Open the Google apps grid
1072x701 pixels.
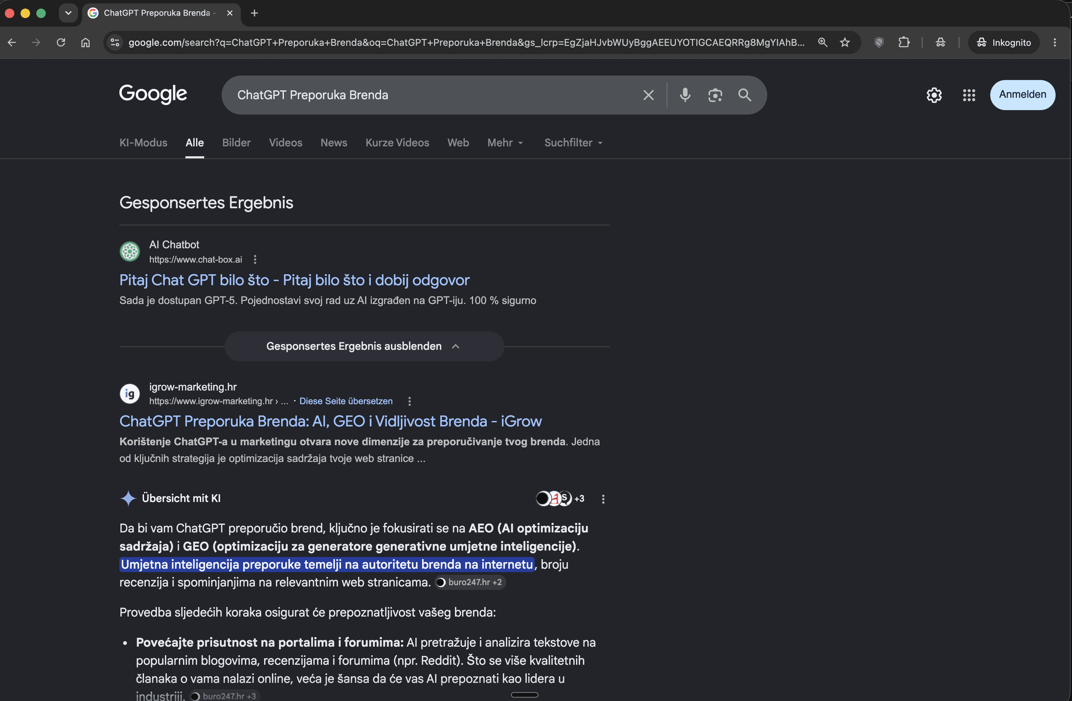point(969,95)
